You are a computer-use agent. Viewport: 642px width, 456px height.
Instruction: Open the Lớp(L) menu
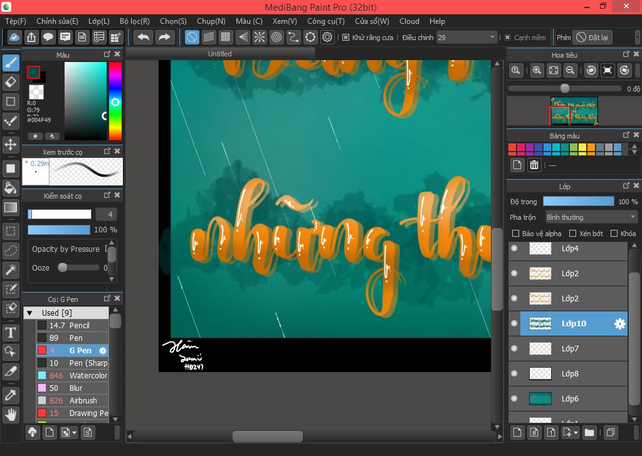coord(98,21)
